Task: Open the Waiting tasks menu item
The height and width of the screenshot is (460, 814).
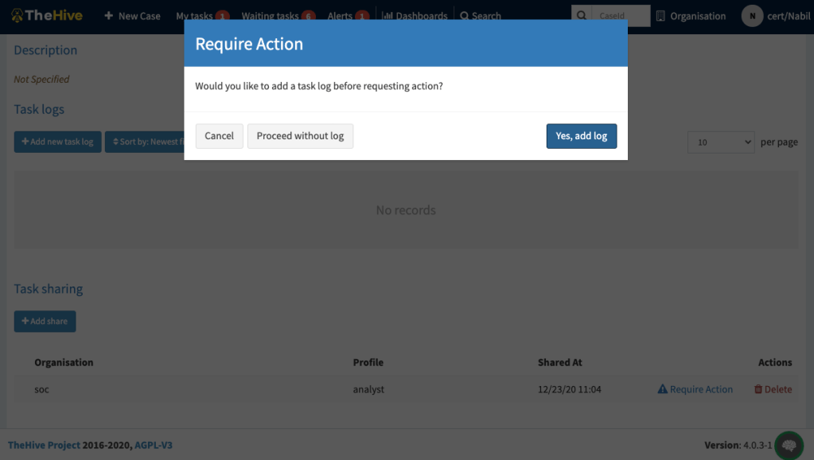Action: [x=271, y=16]
